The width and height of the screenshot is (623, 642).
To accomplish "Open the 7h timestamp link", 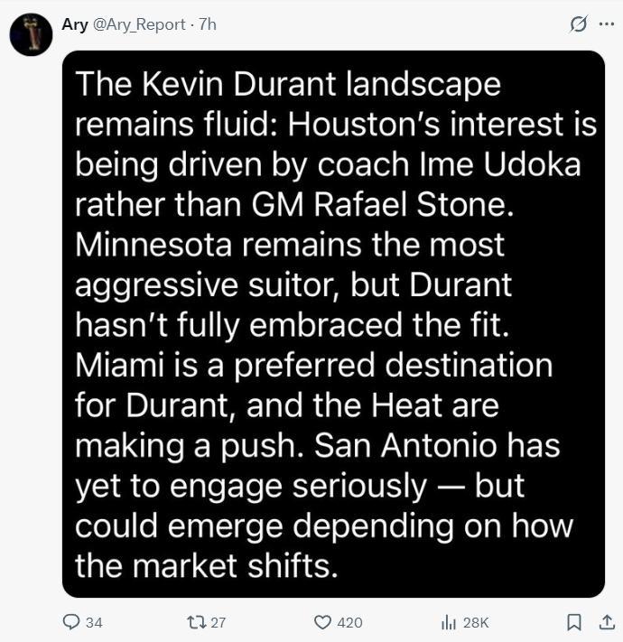I will tap(207, 25).
